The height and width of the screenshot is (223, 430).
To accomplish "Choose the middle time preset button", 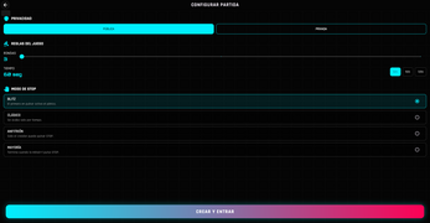I will point(408,72).
